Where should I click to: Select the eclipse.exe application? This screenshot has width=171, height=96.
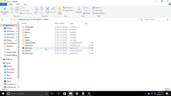(x=28, y=48)
